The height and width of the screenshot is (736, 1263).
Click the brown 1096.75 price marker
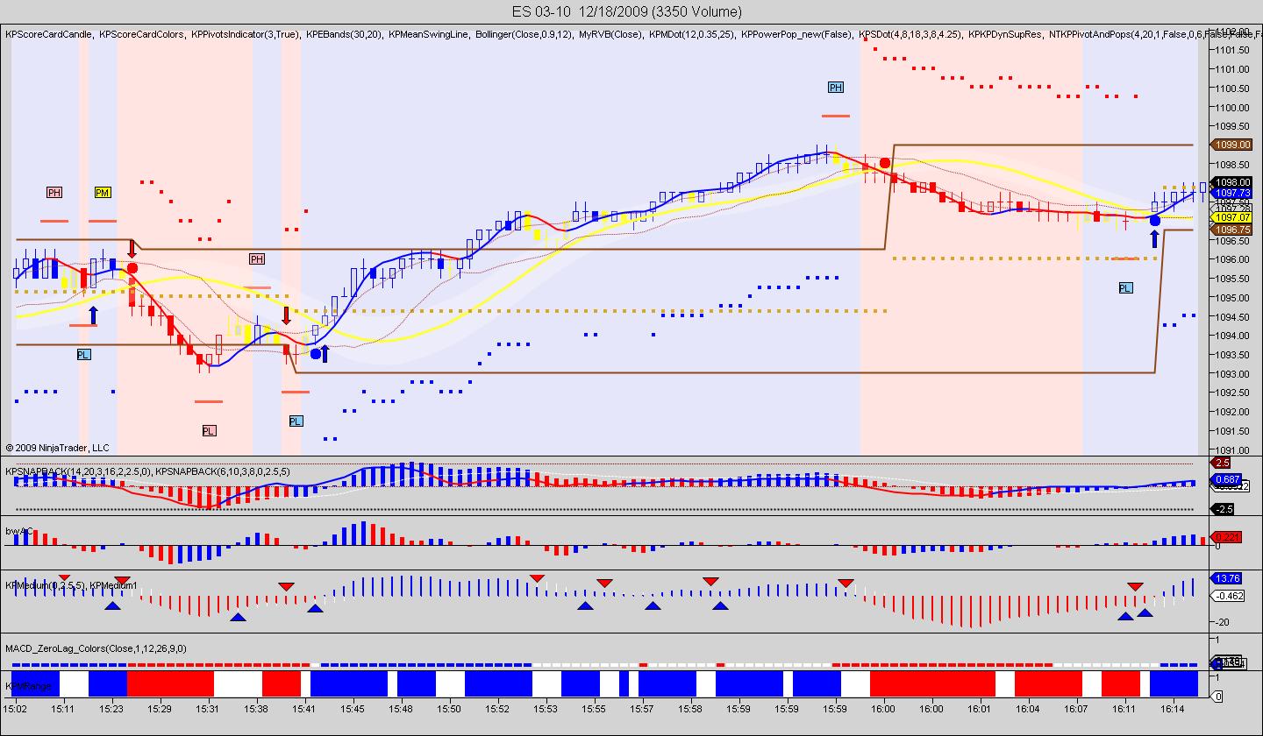click(x=1231, y=230)
